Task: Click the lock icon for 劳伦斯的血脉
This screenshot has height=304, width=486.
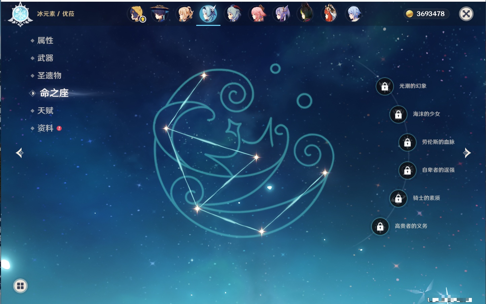Action: (x=408, y=142)
